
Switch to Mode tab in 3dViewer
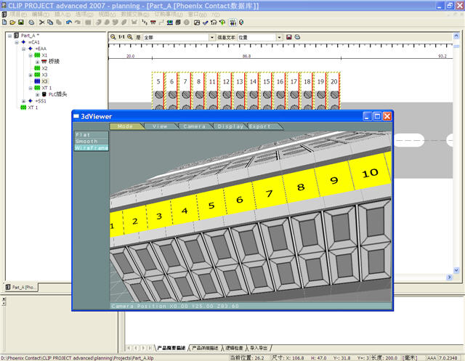pos(125,126)
